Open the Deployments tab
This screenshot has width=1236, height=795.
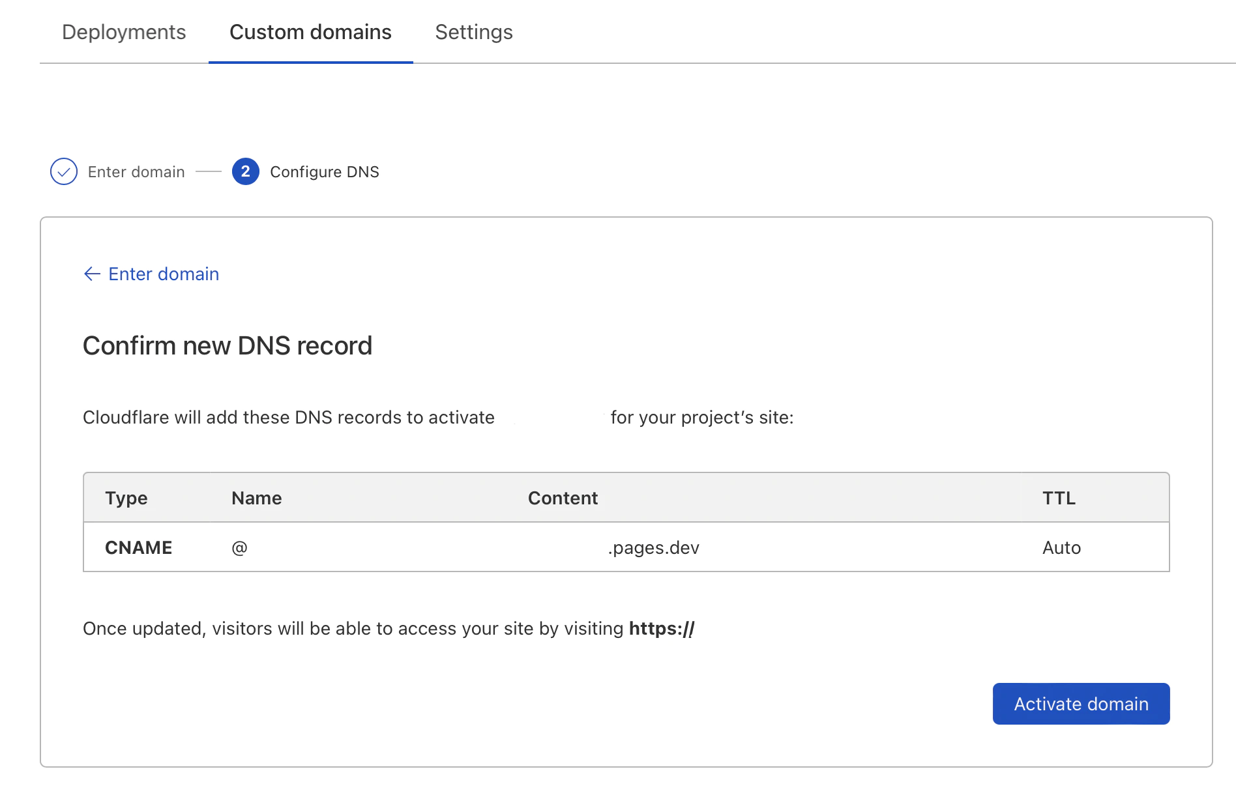124,32
